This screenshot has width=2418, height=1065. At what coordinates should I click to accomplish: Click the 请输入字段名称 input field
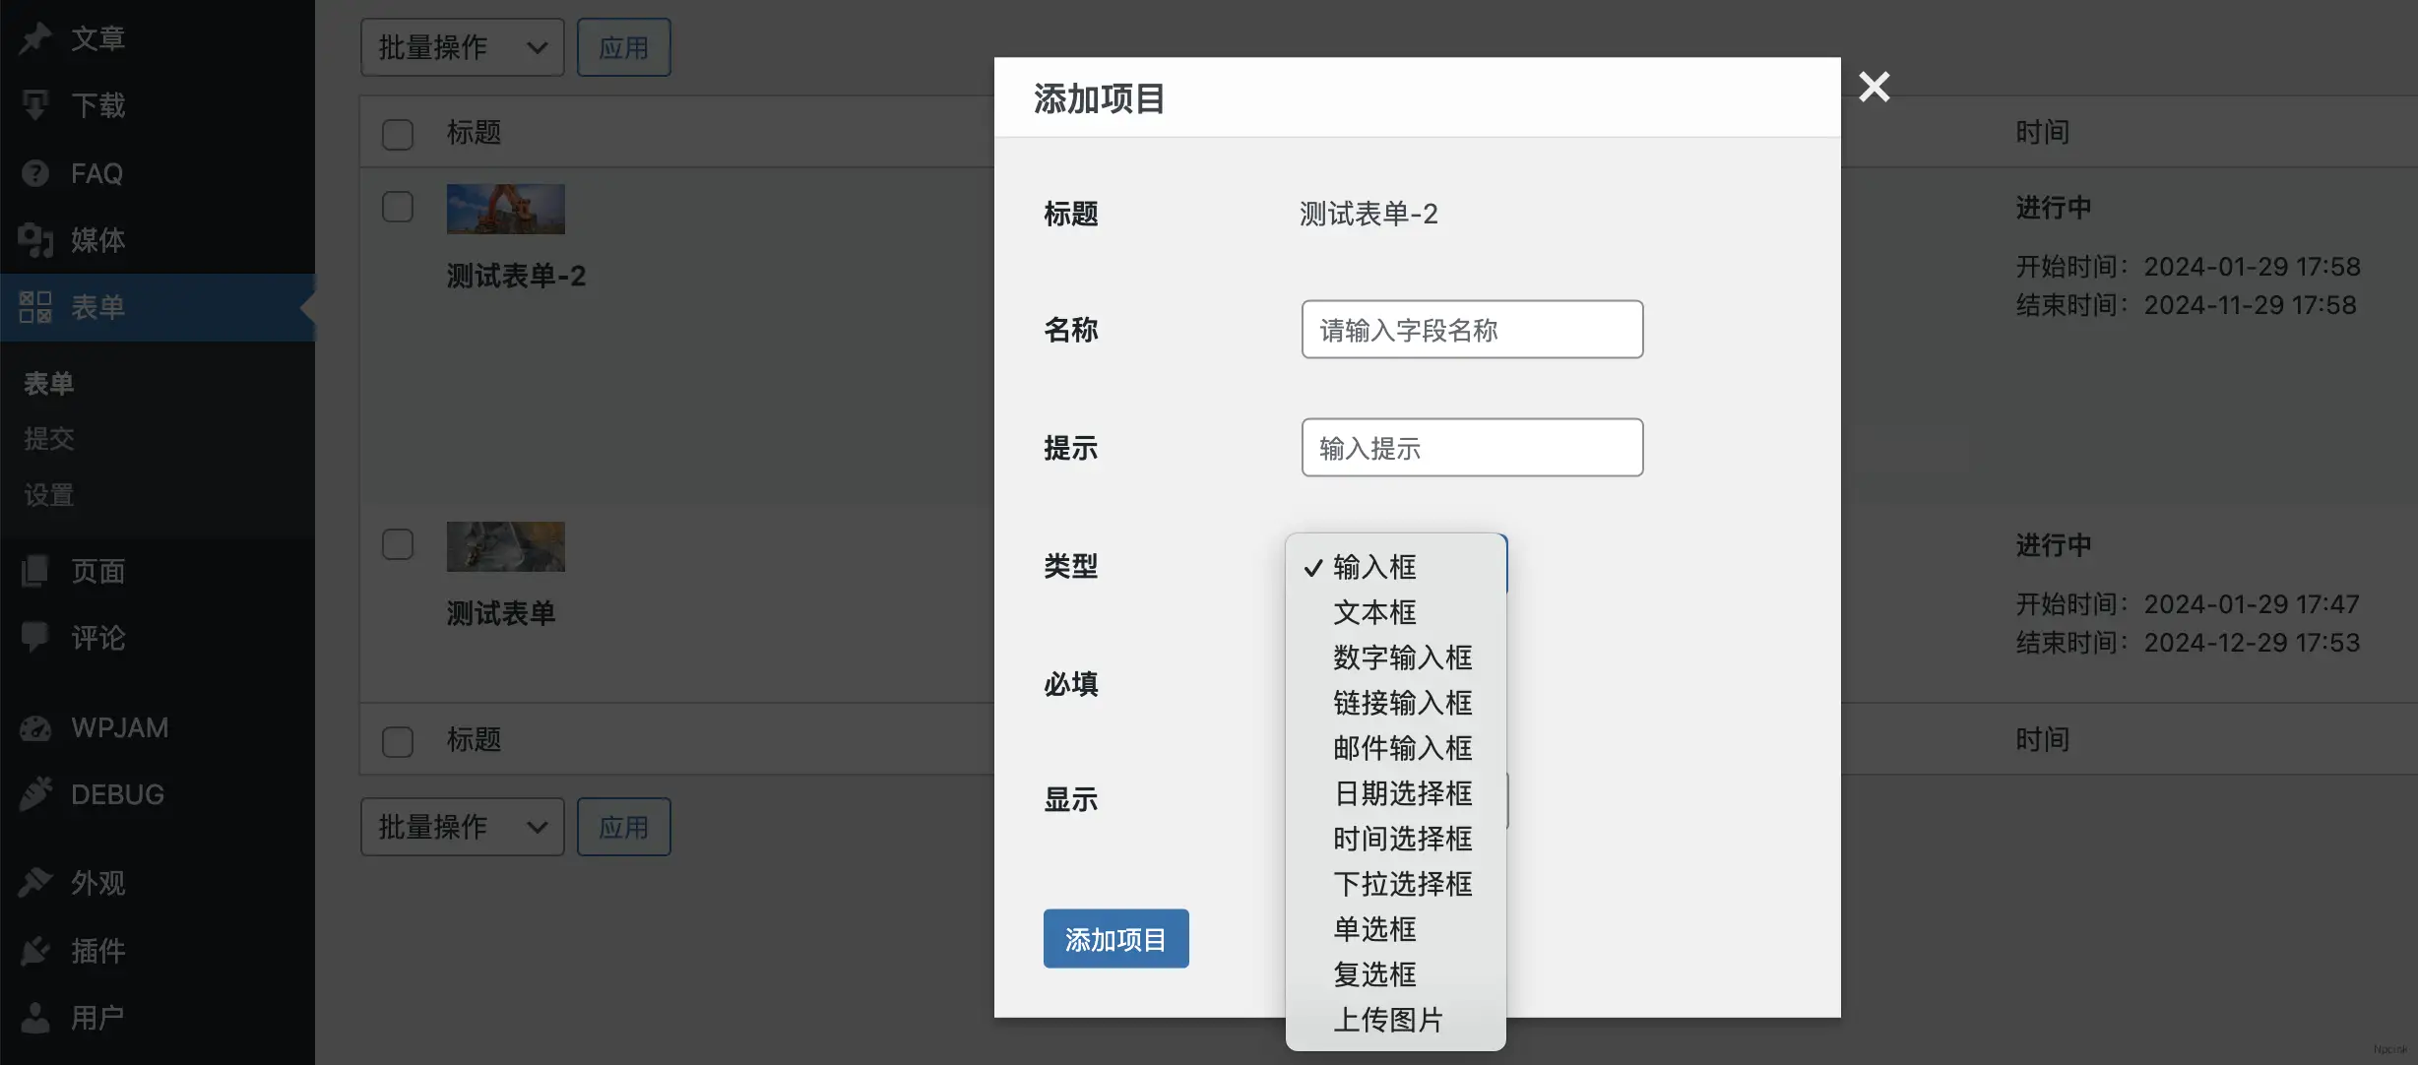click(x=1471, y=330)
